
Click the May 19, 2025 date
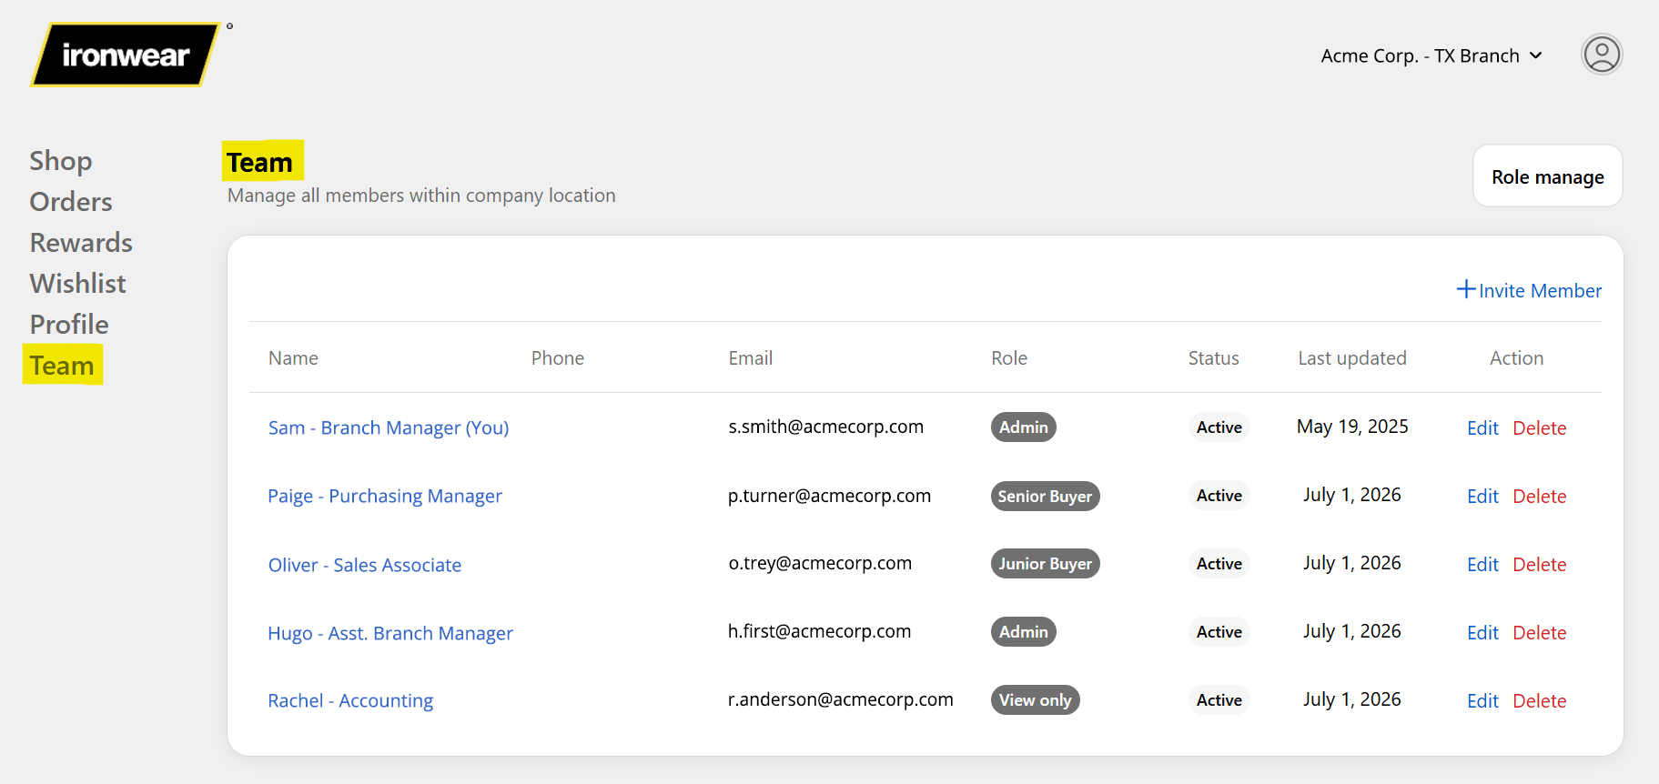1352,427
